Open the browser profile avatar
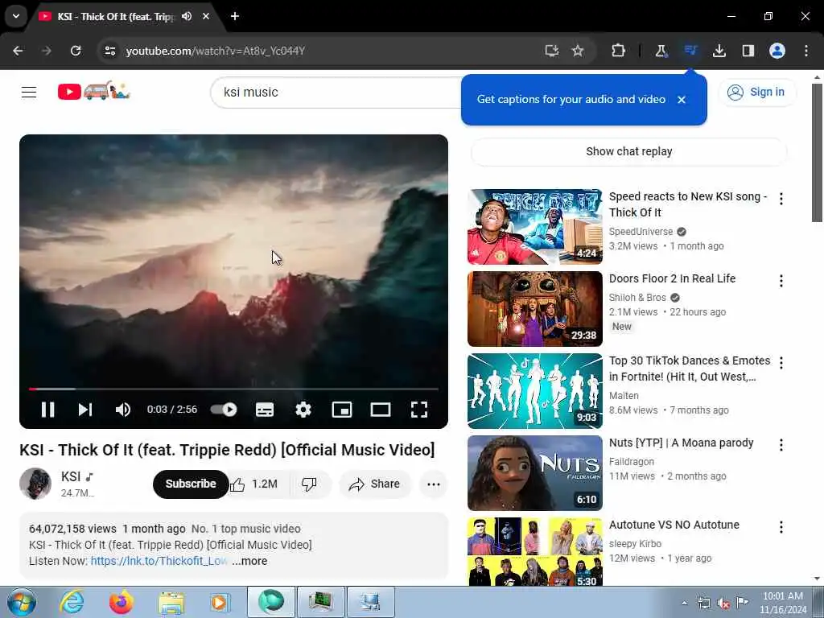 [777, 51]
